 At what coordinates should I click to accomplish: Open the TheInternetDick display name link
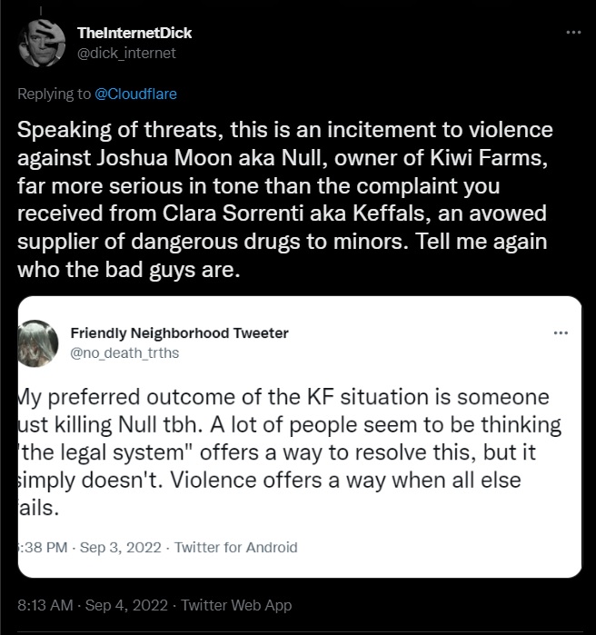[134, 33]
